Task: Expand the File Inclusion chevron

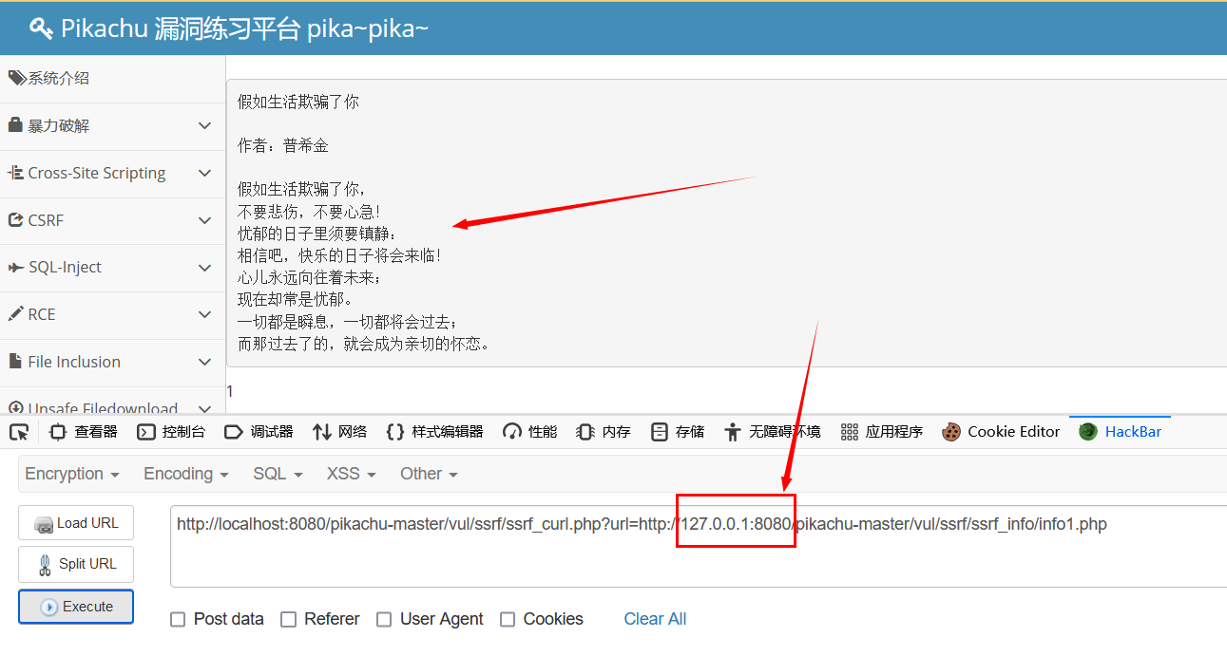Action: pos(205,362)
